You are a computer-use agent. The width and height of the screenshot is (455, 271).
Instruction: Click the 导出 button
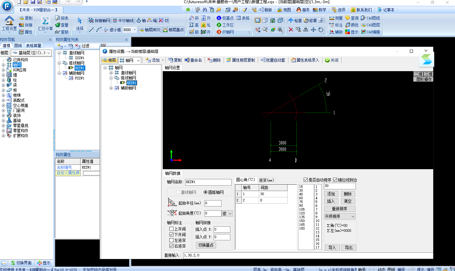pyautogui.click(x=349, y=248)
